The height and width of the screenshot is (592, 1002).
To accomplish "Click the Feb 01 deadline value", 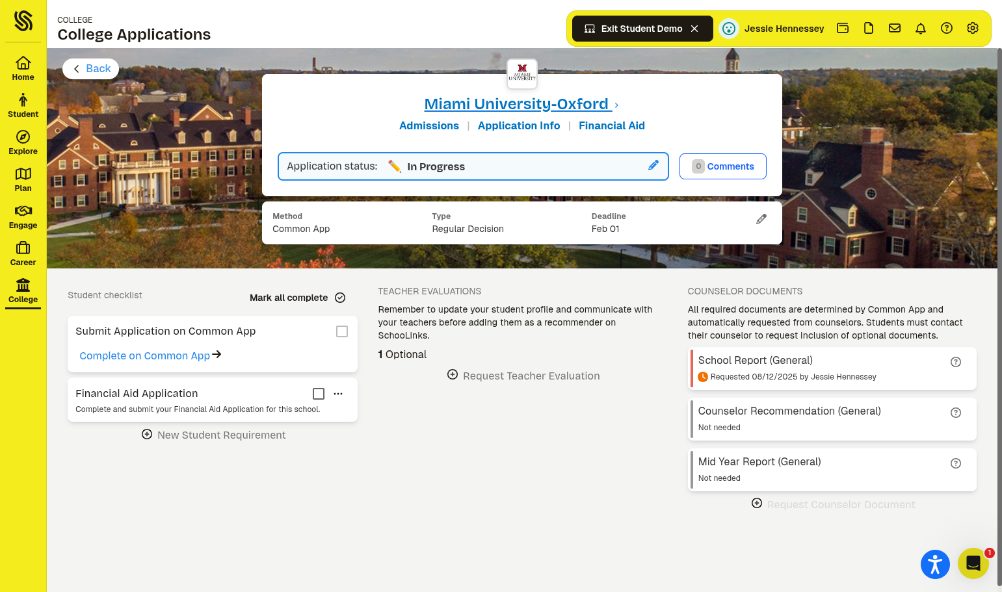I will [x=605, y=229].
